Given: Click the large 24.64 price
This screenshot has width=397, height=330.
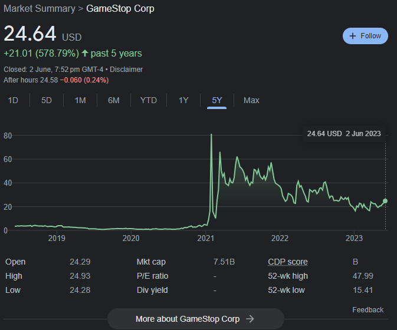Looking at the screenshot, I should tap(30, 34).
